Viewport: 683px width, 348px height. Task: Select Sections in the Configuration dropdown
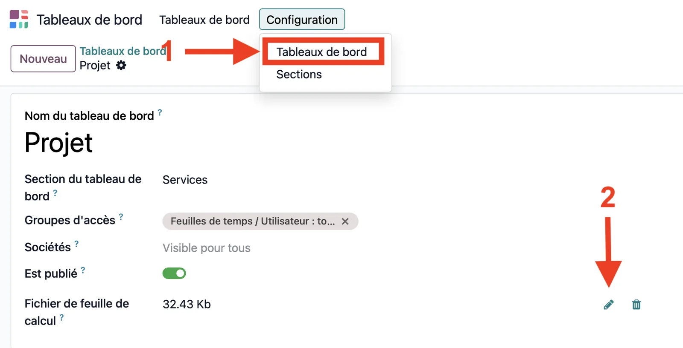click(x=299, y=75)
